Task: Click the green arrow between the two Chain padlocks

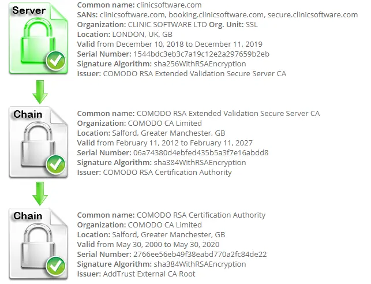Action: pos(40,194)
